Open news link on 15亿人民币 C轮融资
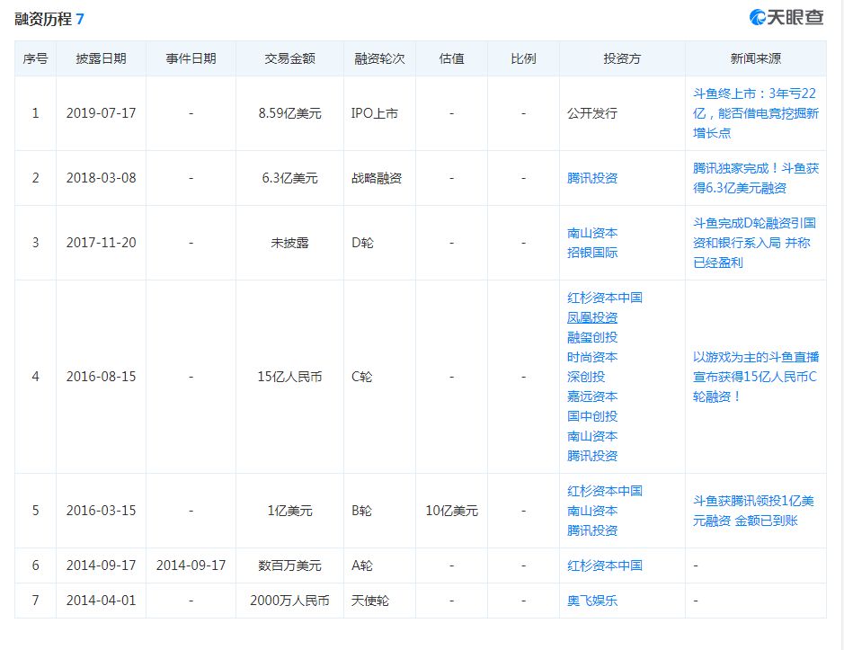 755,376
